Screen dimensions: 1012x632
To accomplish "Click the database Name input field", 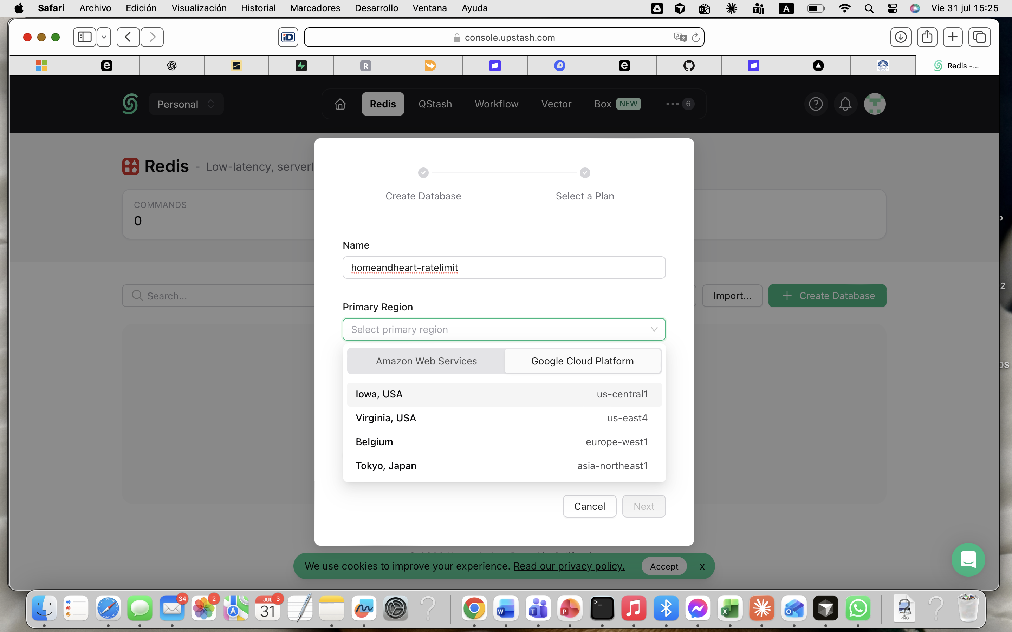I will click(x=504, y=268).
